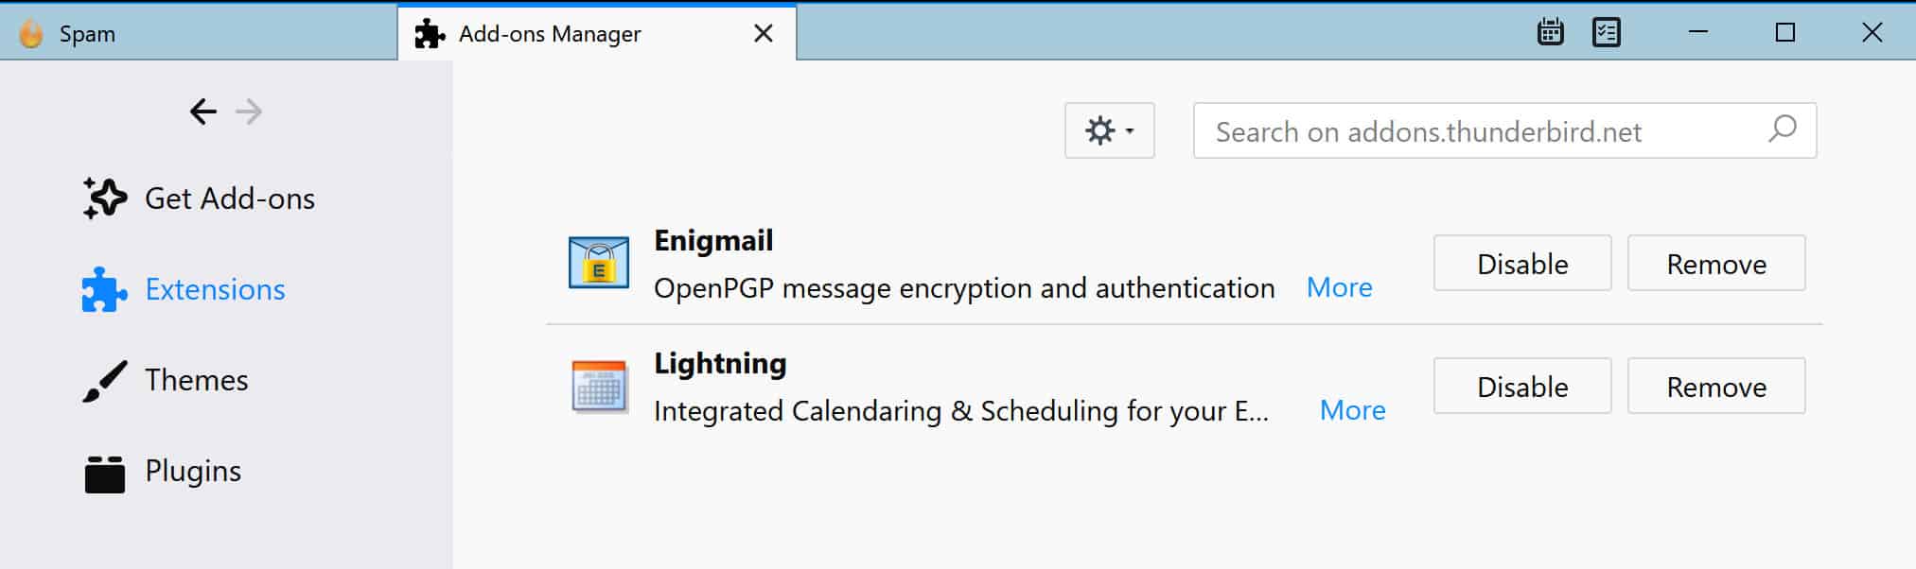Go back with the left arrow
The width and height of the screenshot is (1916, 569).
[x=203, y=112]
